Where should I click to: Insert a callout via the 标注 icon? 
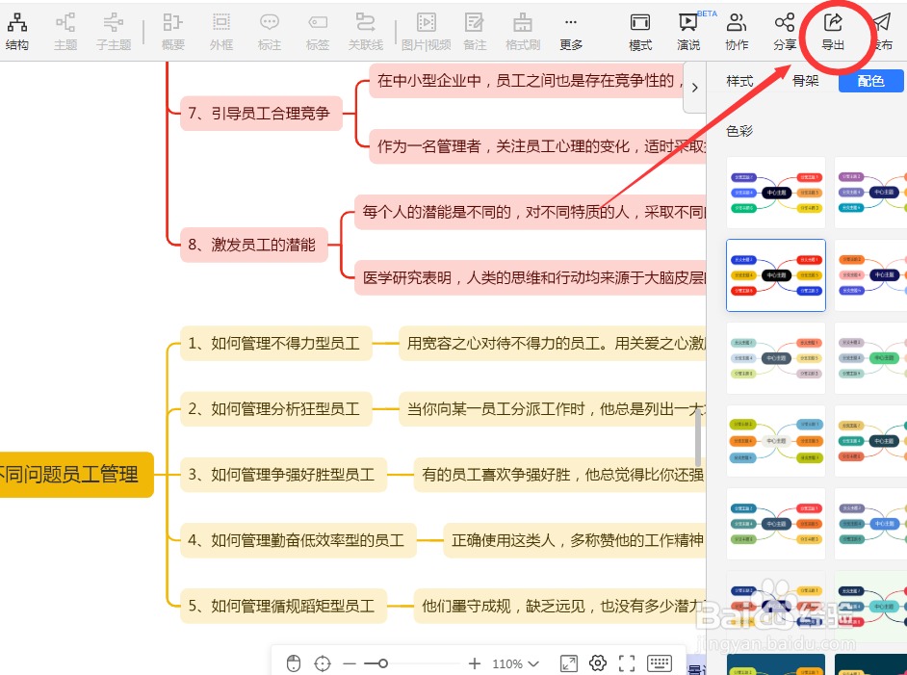click(x=270, y=29)
